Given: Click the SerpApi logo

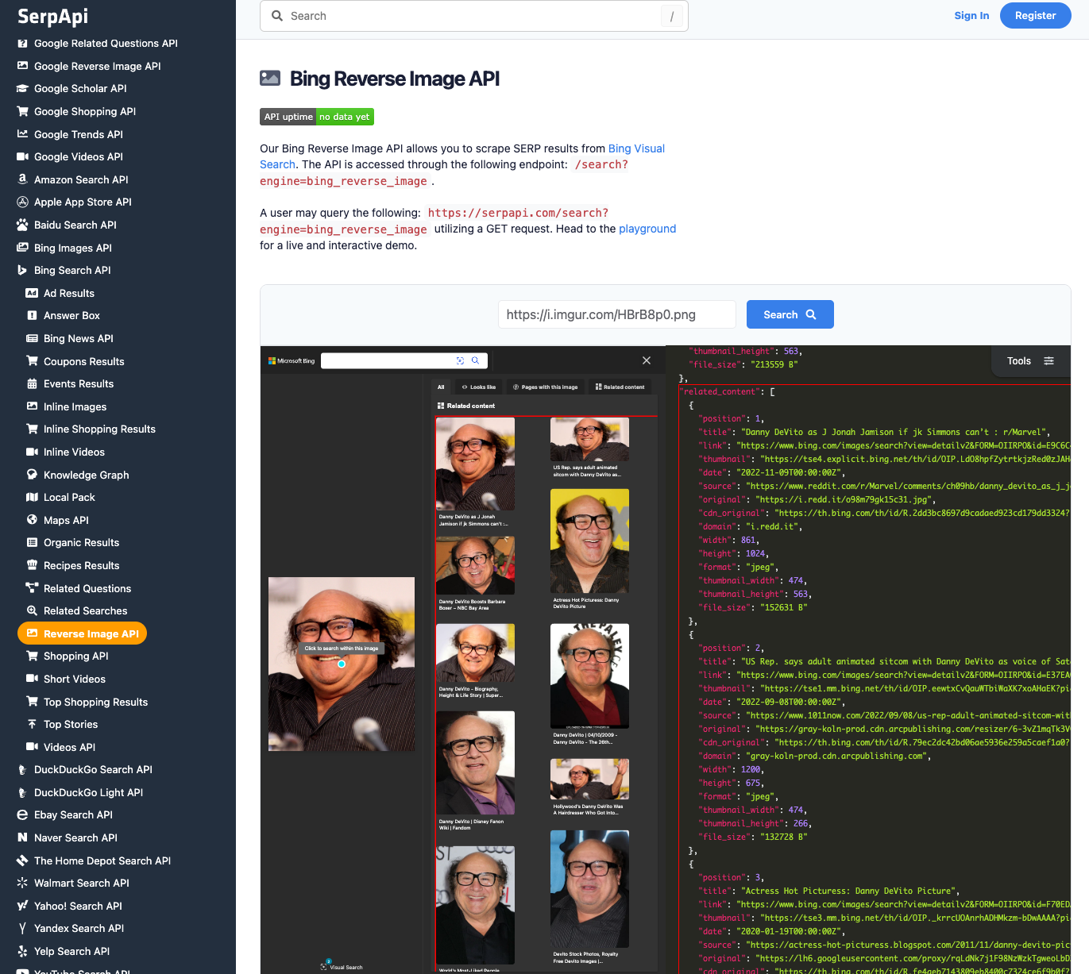Looking at the screenshot, I should [52, 16].
